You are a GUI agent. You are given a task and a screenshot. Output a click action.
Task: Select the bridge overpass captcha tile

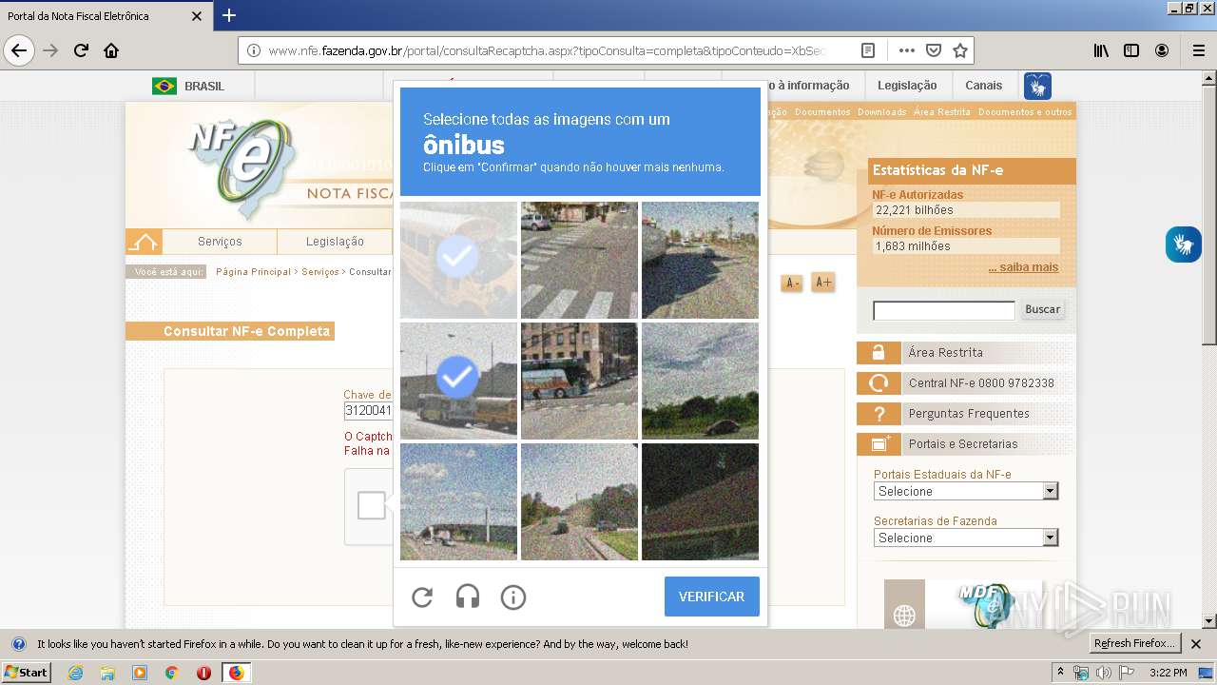[458, 501]
